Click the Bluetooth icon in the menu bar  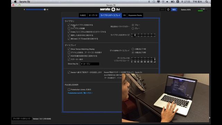coord(149,1)
